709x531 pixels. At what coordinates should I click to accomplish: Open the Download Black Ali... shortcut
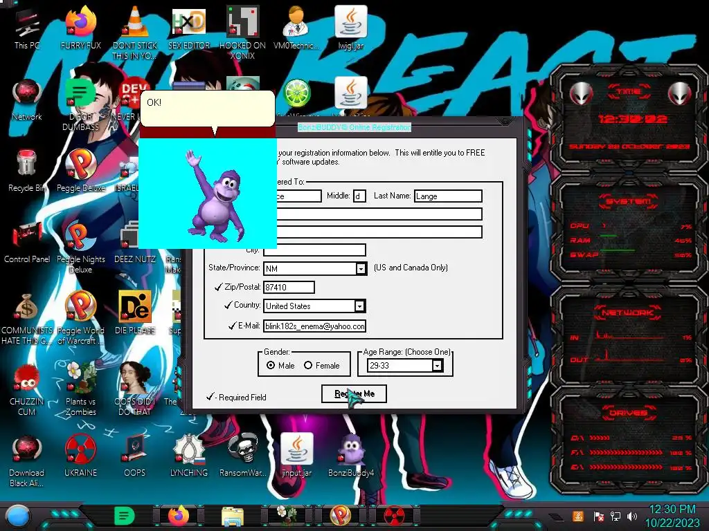(x=27, y=461)
